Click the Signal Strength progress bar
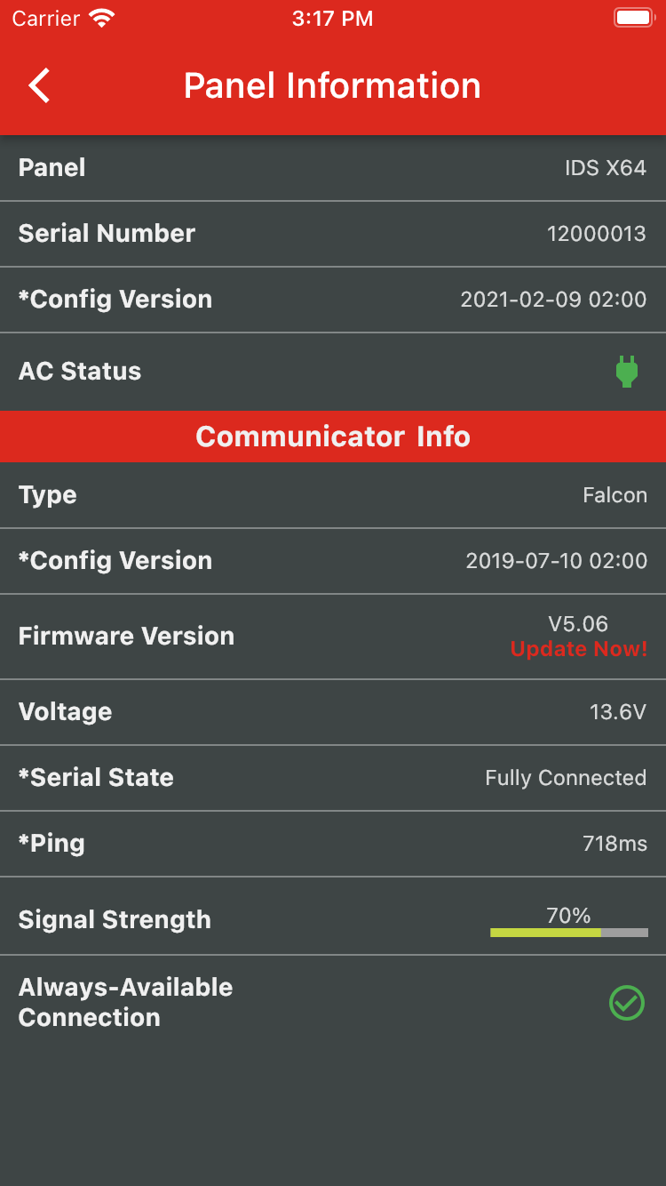This screenshot has width=666, height=1186. [568, 933]
